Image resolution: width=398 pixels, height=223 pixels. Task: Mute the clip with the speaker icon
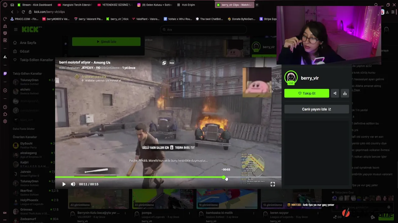point(73,184)
